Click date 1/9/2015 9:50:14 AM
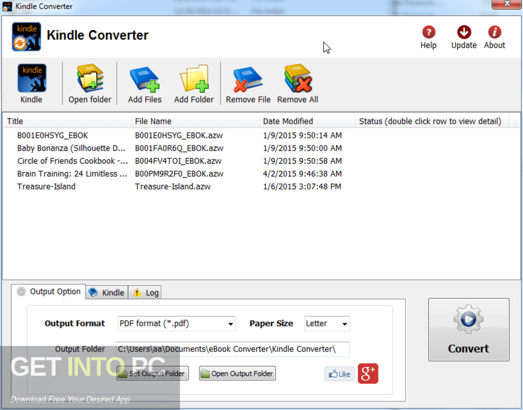This screenshot has width=523, height=410. pos(302,135)
